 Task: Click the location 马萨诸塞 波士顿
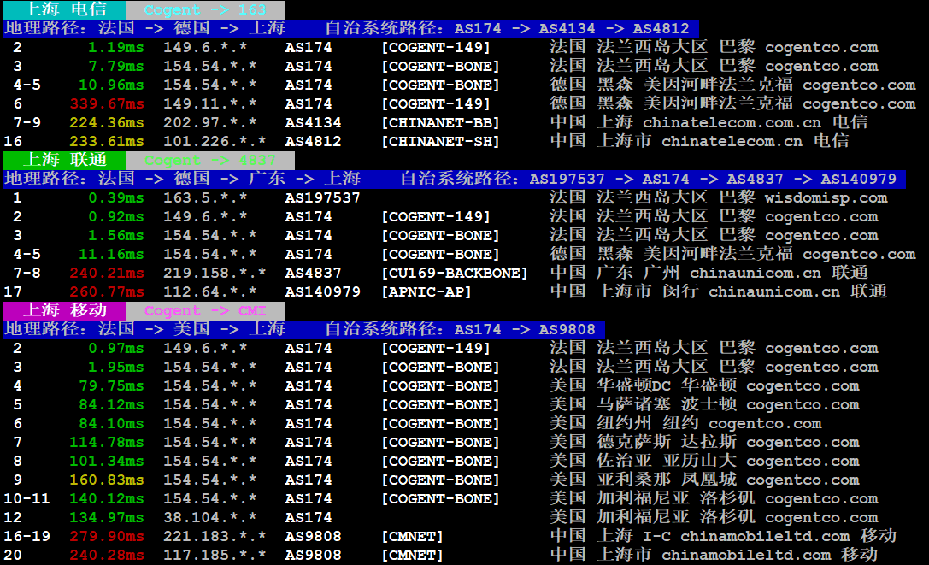click(667, 404)
